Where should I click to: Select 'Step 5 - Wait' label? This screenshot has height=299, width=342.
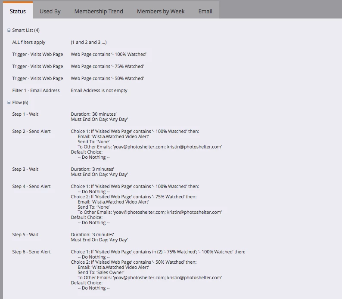click(25, 234)
